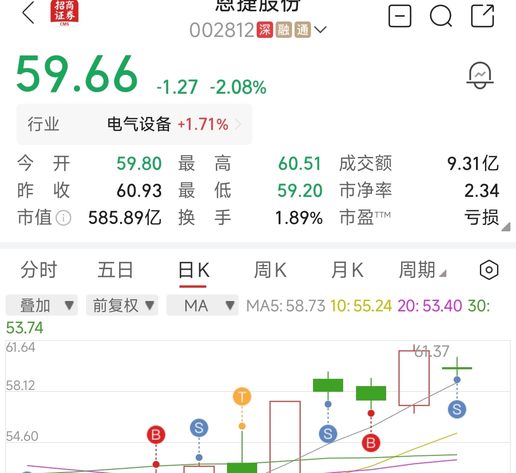Switch to 五日 five-day tab

(x=115, y=270)
